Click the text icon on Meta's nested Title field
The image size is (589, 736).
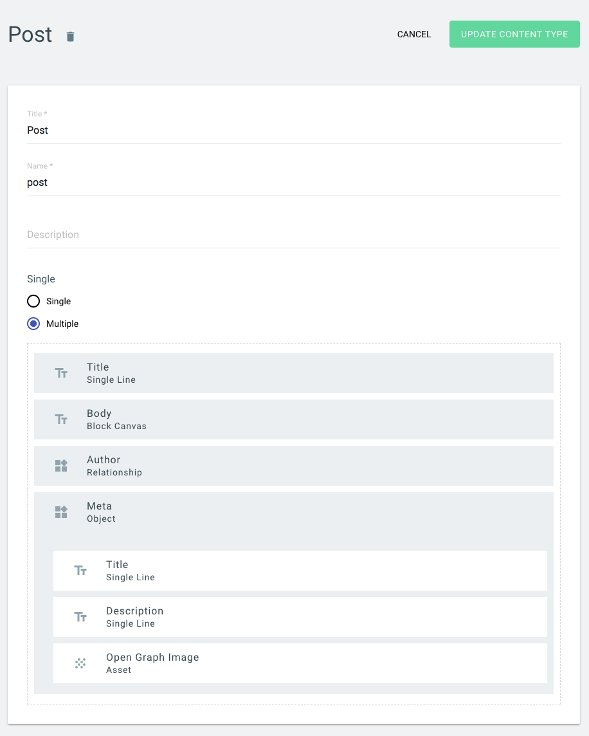(80, 570)
